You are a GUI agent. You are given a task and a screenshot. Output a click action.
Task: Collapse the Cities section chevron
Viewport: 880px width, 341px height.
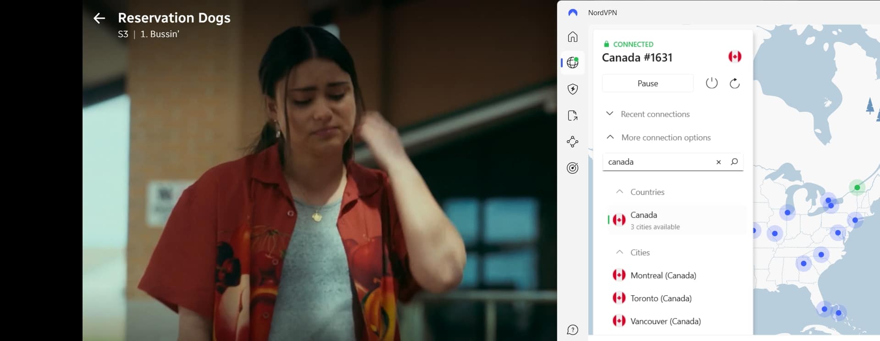pos(620,252)
